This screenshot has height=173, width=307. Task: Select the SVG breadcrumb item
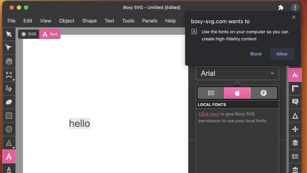(29, 34)
